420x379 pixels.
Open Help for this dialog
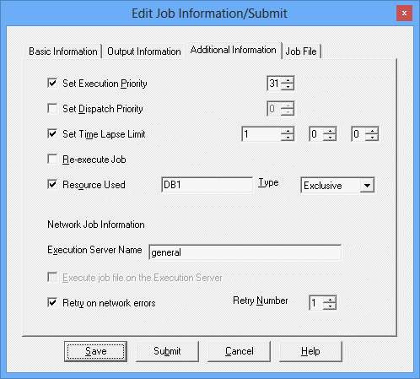coord(310,351)
